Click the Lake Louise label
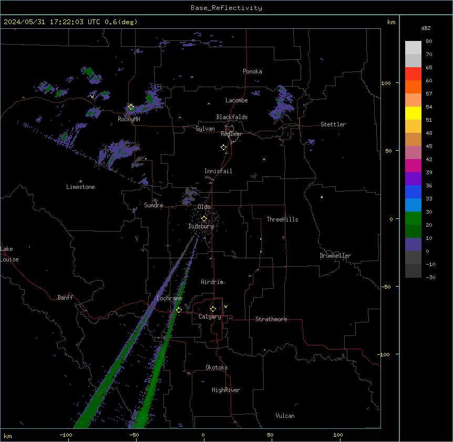This screenshot has height=442, width=453. pyautogui.click(x=9, y=254)
